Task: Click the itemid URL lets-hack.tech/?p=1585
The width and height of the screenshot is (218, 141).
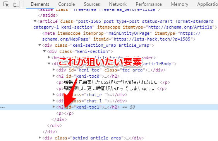Action: pos(152,39)
